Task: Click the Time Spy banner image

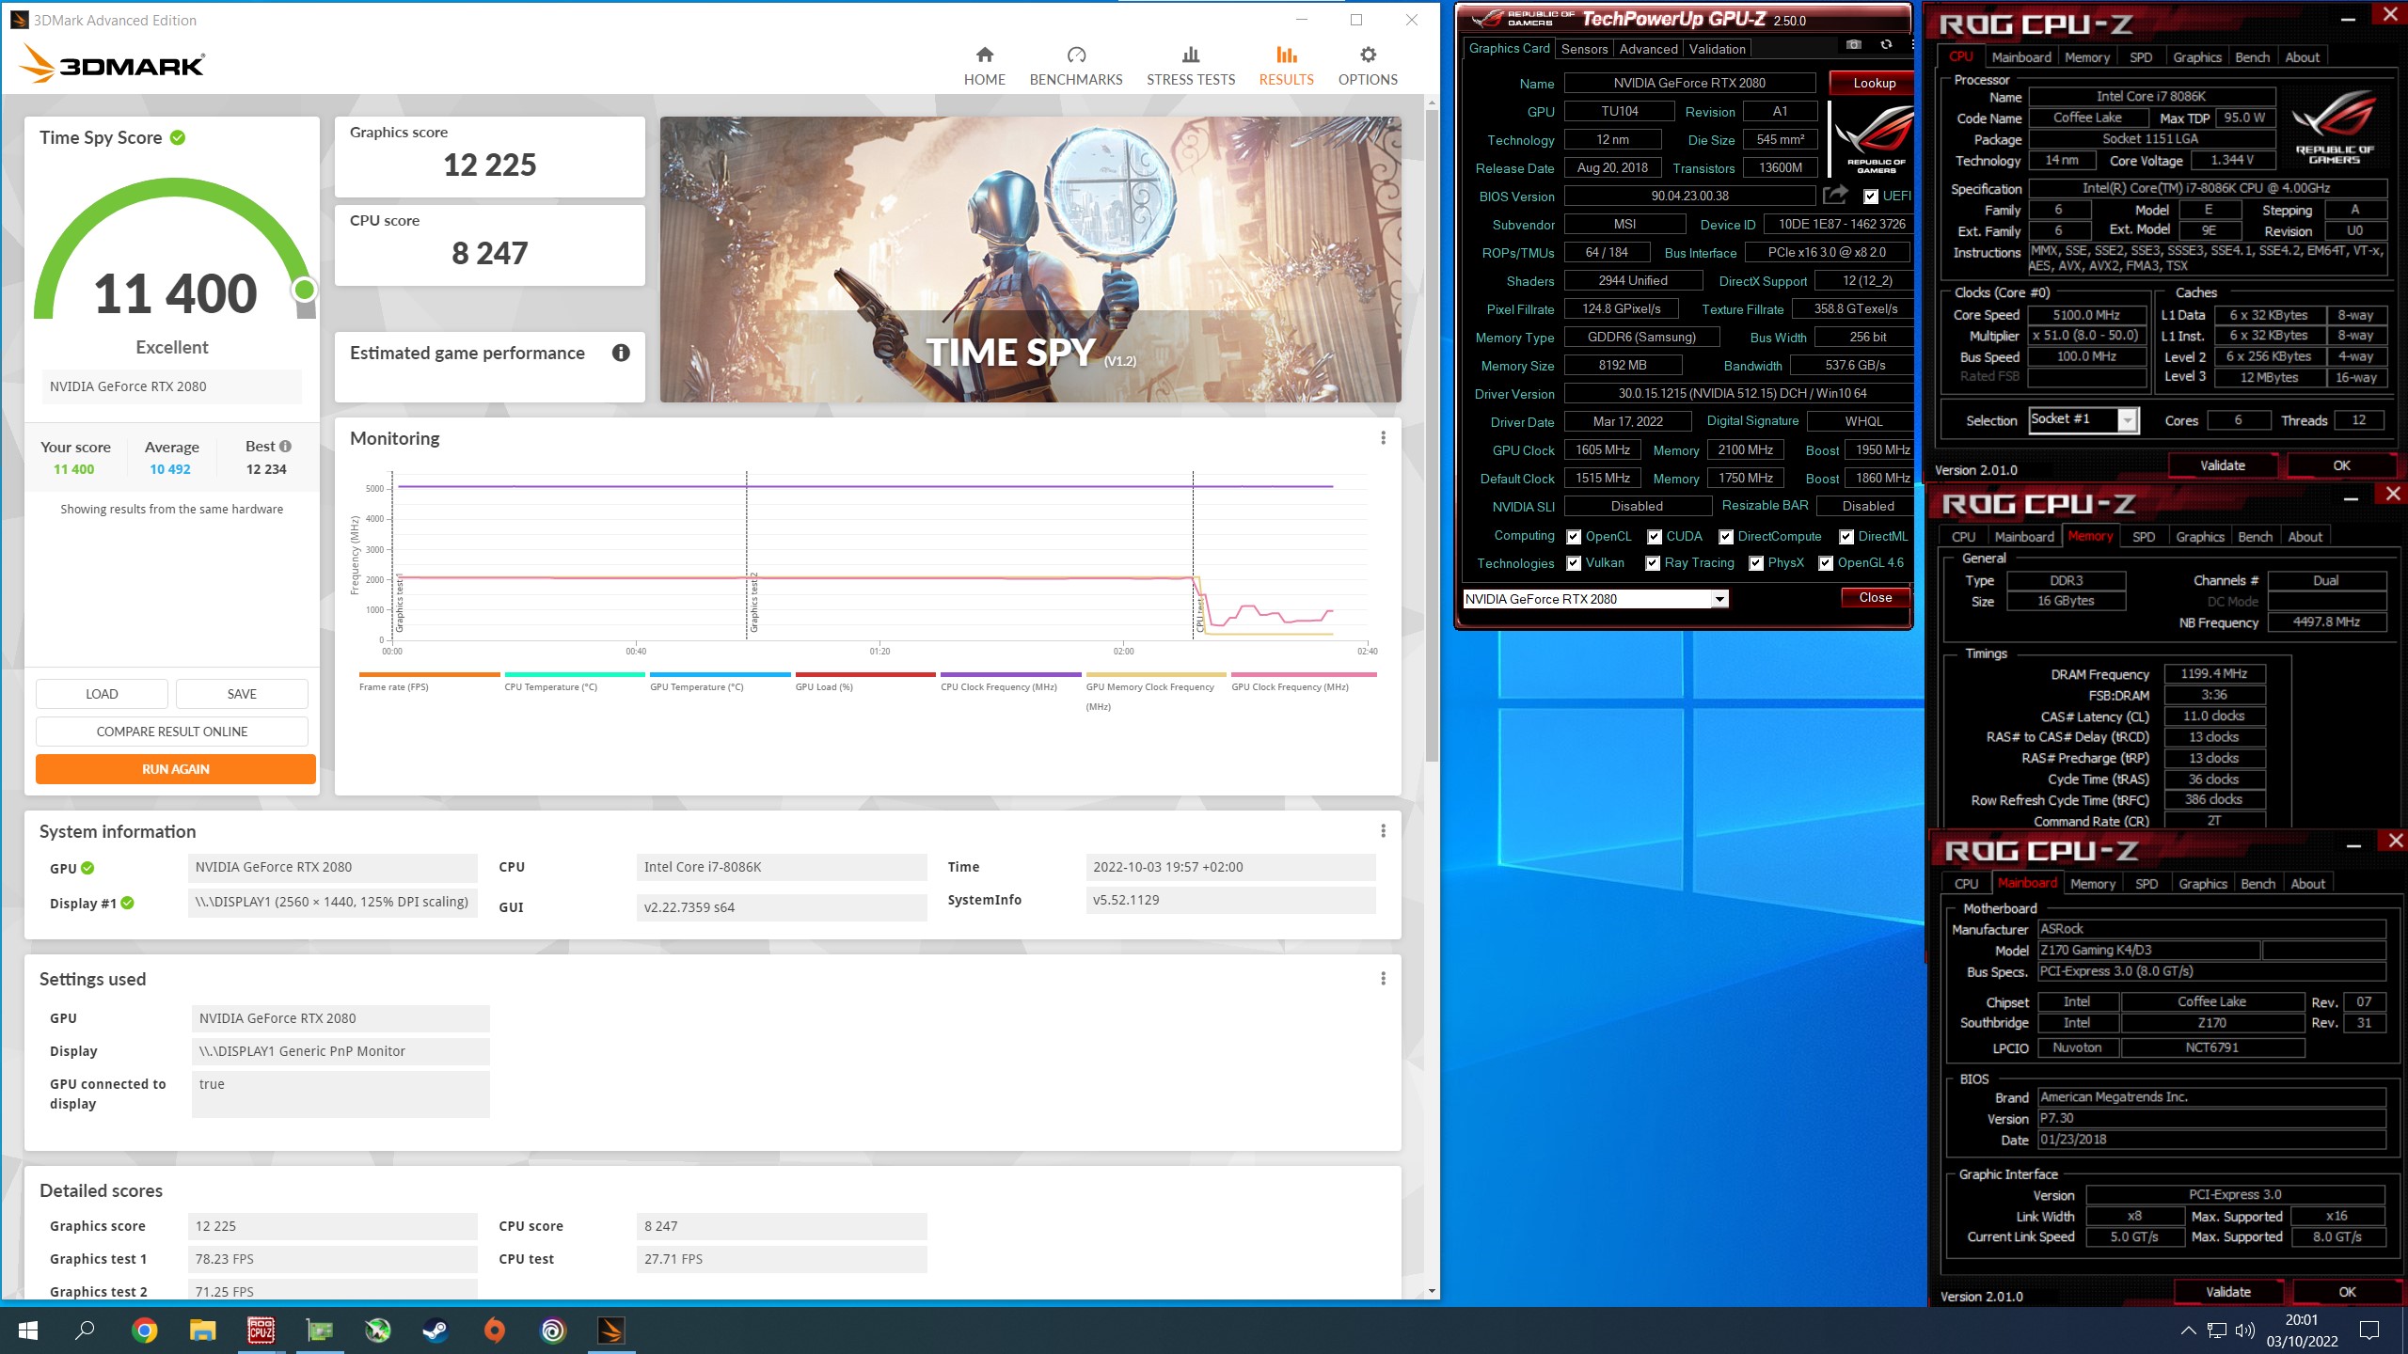Action: point(1030,260)
